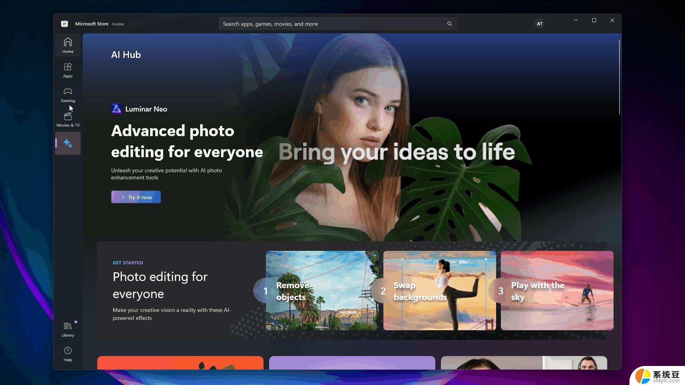Open the Gaming section in sidebar
The width and height of the screenshot is (685, 385).
[x=68, y=94]
